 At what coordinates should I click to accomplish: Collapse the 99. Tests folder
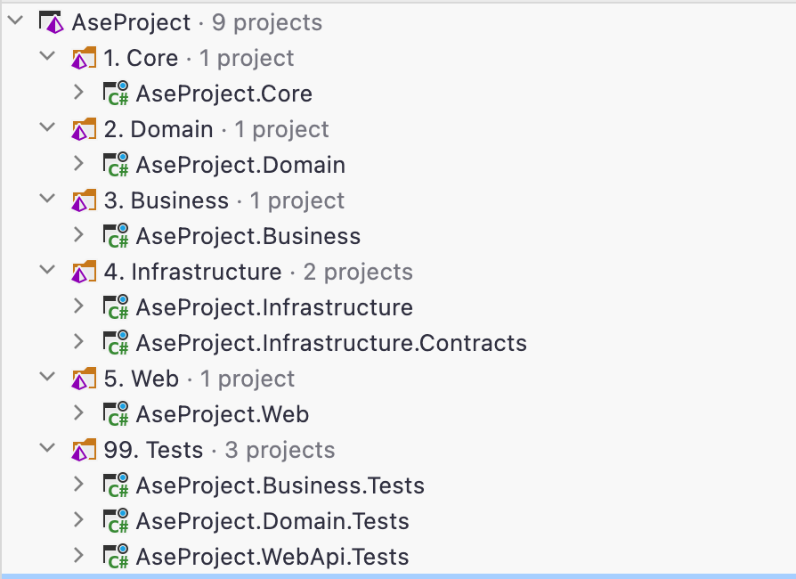click(x=47, y=449)
